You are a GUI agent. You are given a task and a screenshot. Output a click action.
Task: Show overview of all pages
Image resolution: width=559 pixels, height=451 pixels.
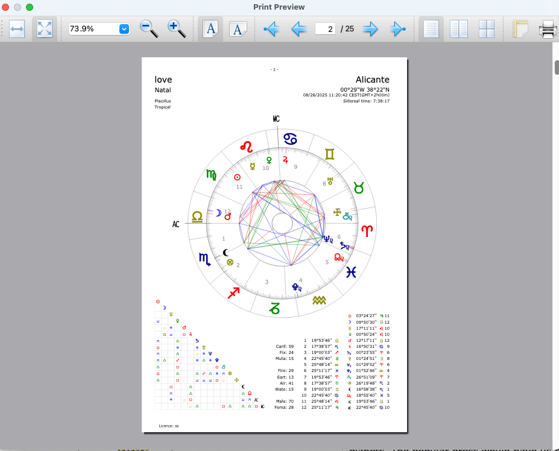[487, 28]
